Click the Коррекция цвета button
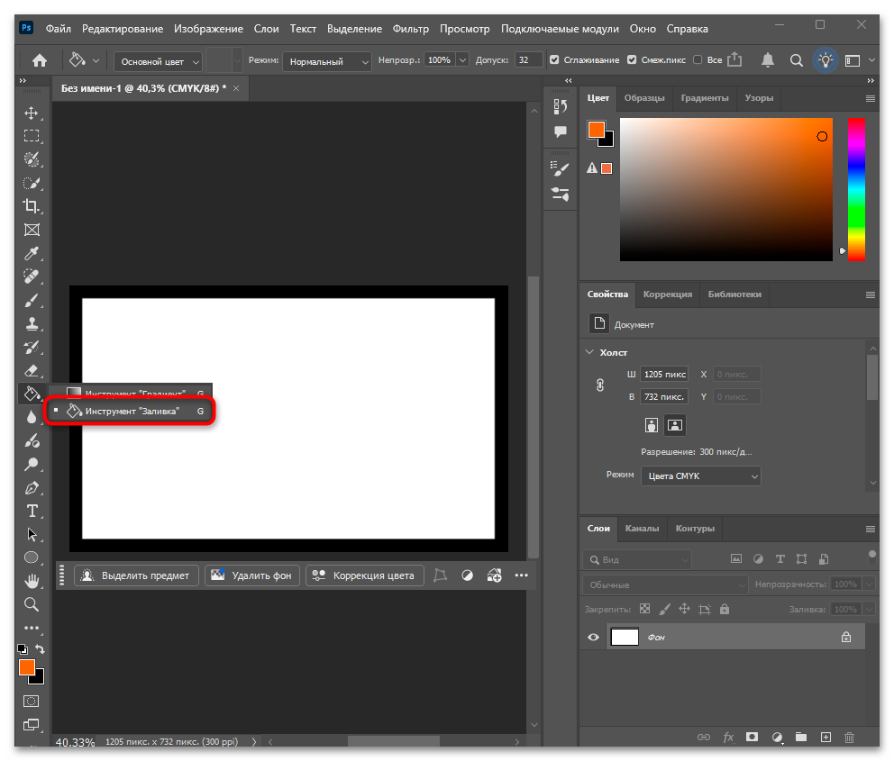This screenshot has width=894, height=761. (365, 575)
